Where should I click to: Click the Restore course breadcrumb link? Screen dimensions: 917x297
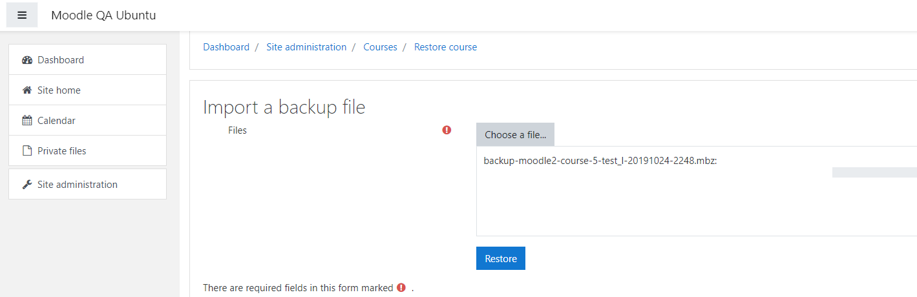point(445,47)
